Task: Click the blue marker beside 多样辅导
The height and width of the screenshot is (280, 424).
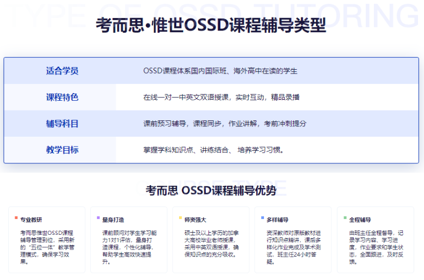Action: [262, 218]
